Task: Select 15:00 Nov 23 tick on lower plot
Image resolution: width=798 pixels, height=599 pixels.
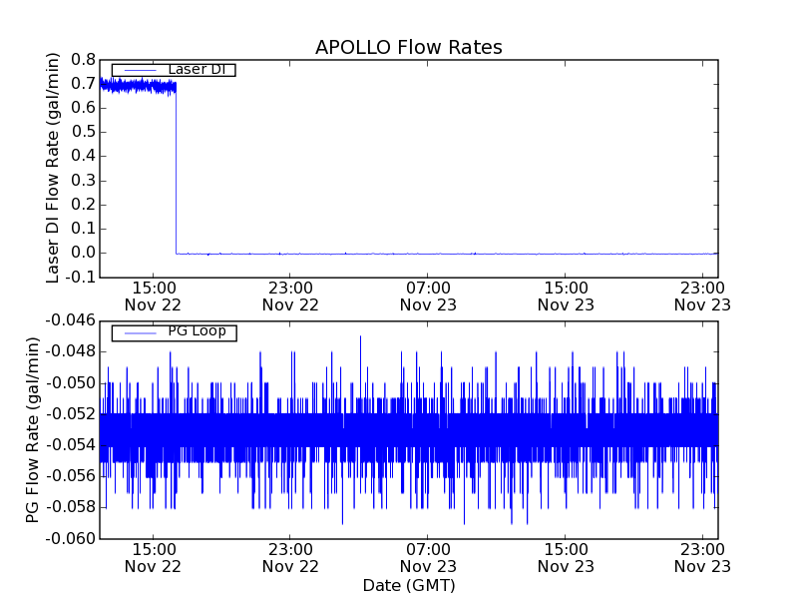Action: (x=566, y=557)
